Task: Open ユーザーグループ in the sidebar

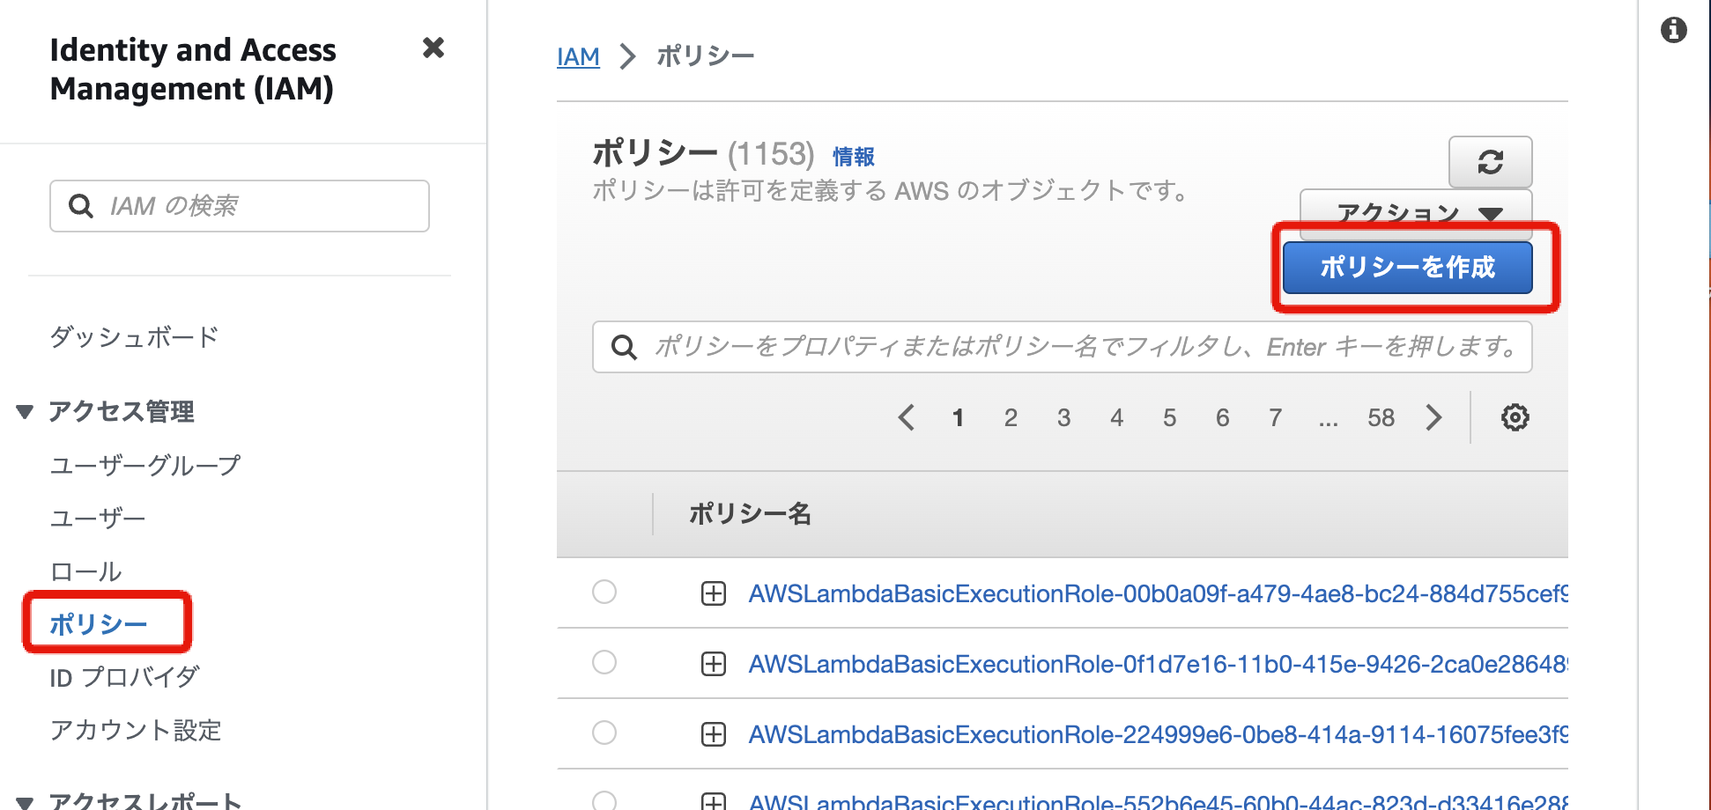Action: (x=145, y=465)
